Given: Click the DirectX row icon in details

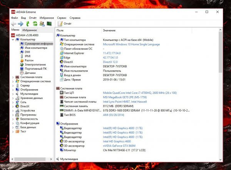Looking at the screenshot, I should [x=62, y=62].
